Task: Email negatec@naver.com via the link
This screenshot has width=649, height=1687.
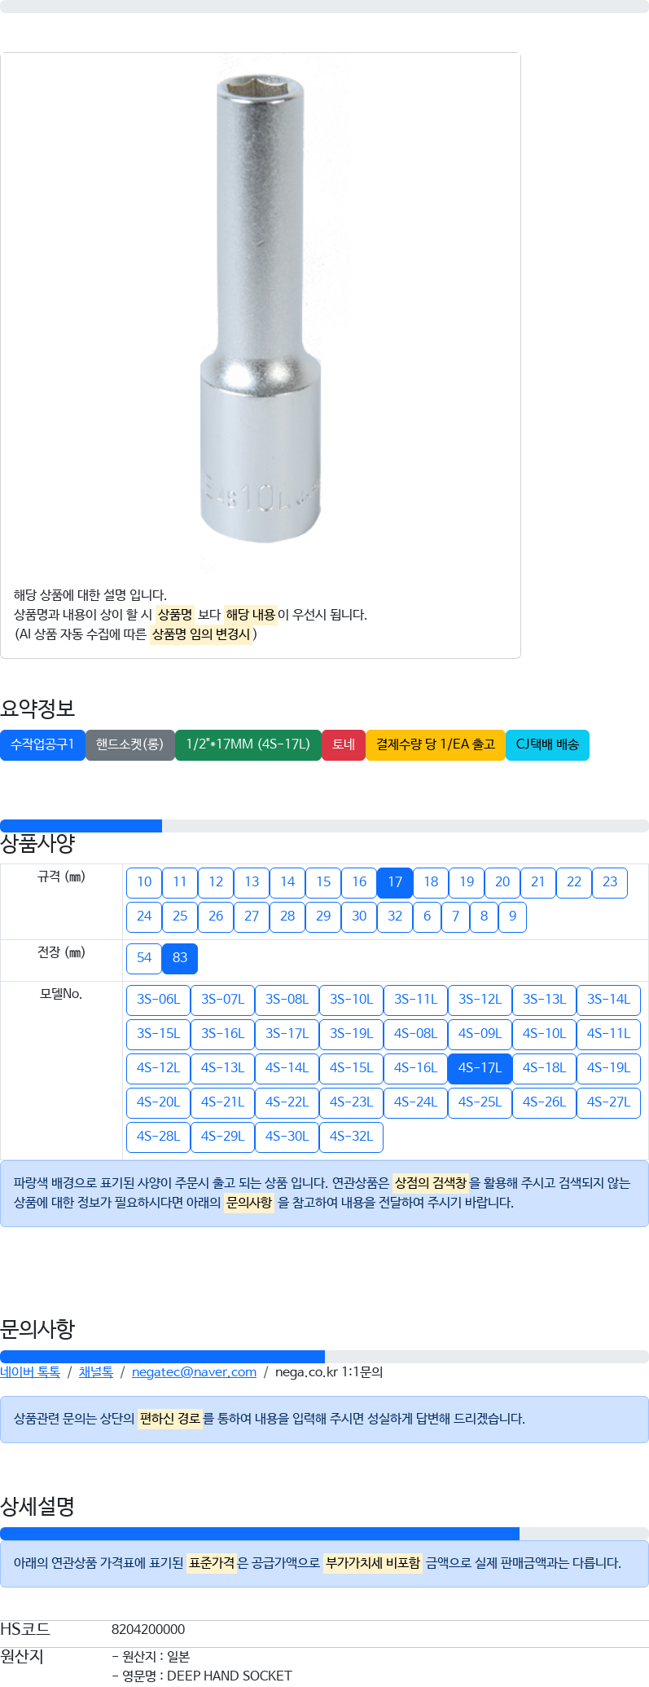Action: [x=194, y=1371]
